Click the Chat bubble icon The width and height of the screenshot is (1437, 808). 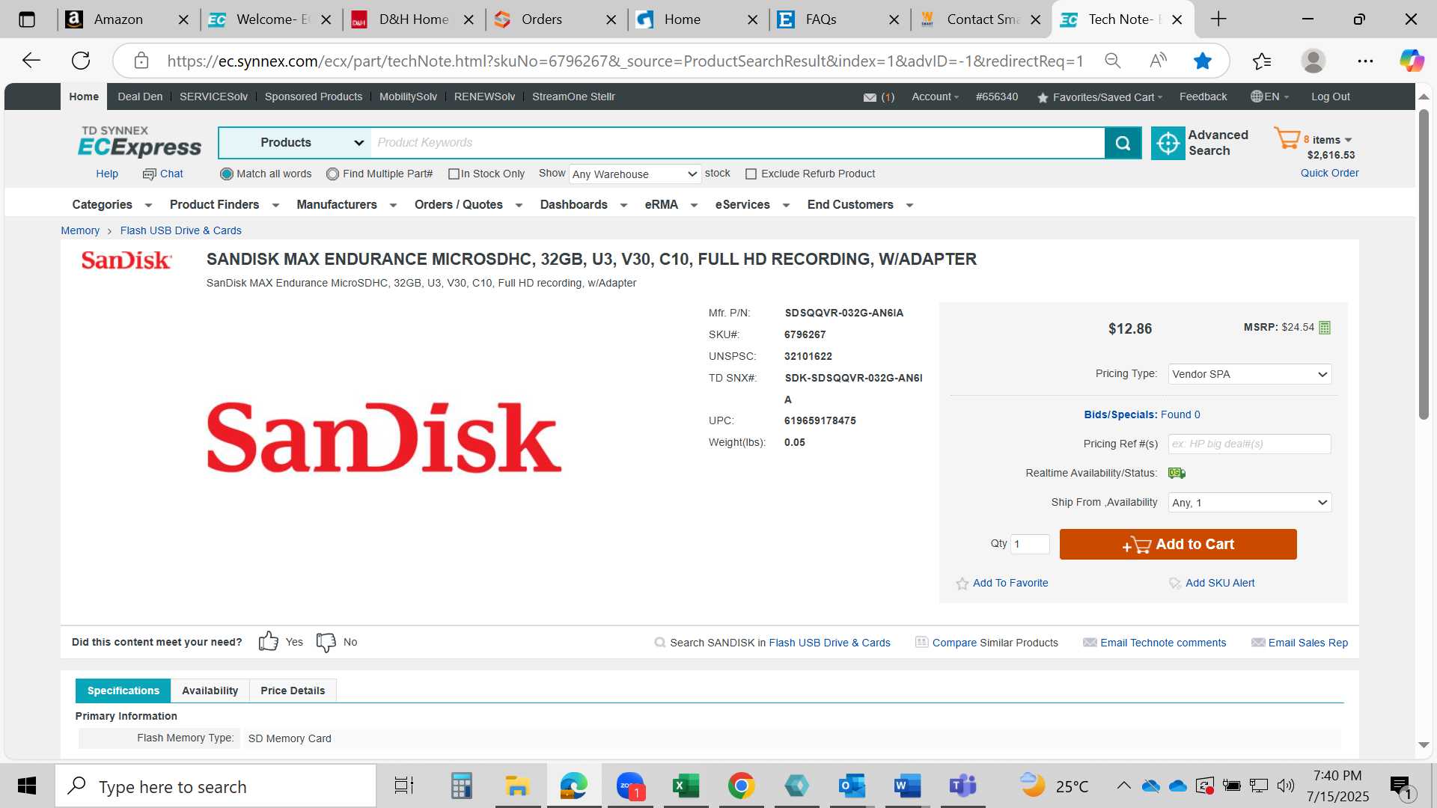tap(149, 174)
